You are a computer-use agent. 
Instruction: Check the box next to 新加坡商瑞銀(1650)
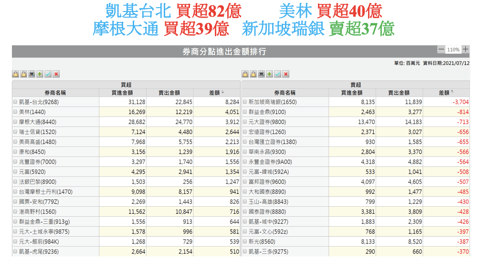(245, 102)
